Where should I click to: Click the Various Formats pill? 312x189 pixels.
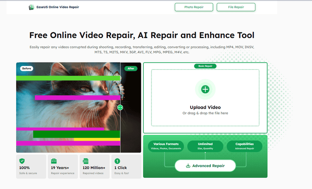166,146
